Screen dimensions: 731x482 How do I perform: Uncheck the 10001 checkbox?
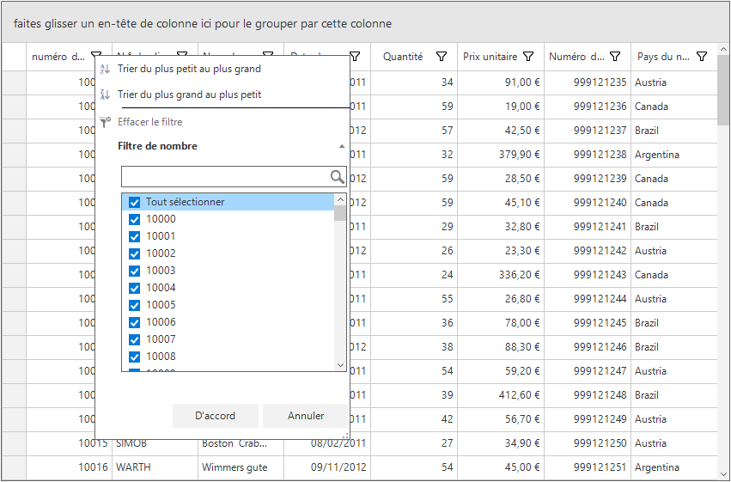coord(134,237)
